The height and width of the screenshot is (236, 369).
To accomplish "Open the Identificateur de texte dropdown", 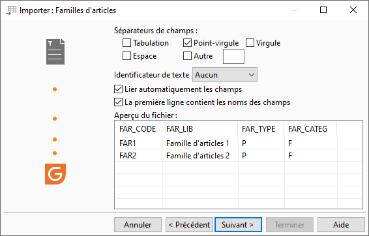I will pyautogui.click(x=225, y=75).
